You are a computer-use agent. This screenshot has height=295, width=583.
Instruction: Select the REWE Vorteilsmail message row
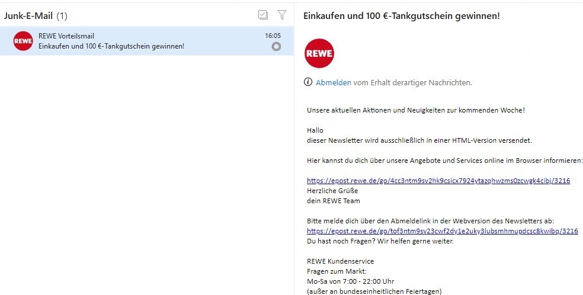tap(147, 41)
